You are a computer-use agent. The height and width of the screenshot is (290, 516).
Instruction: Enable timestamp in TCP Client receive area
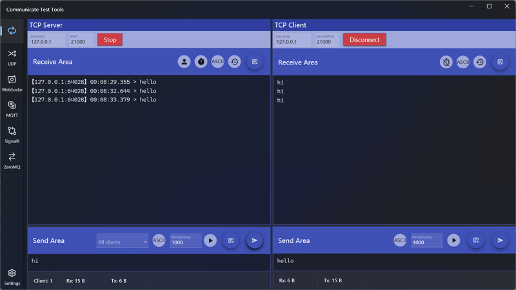coord(446,63)
